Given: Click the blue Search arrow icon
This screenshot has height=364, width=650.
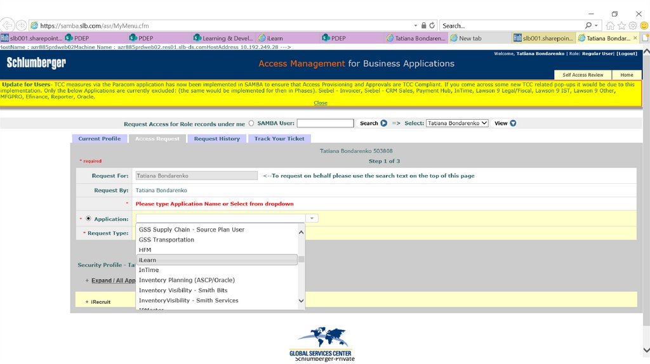Looking at the screenshot, I should pyautogui.click(x=384, y=123).
